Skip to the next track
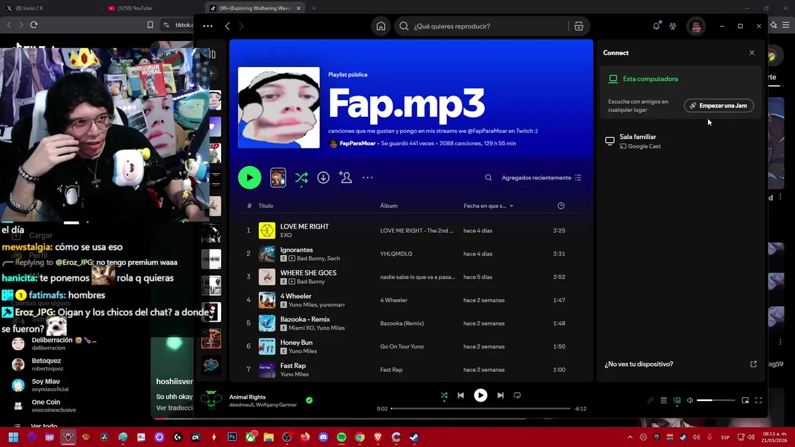Viewport: 795px width, 447px height. pos(500,395)
